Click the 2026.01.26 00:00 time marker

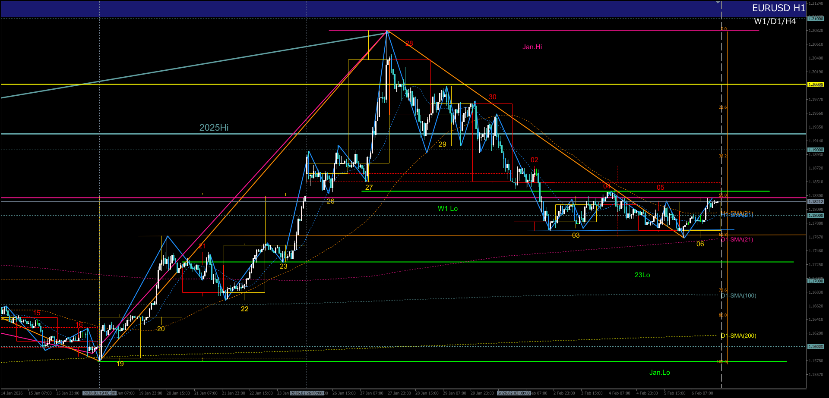coord(307,393)
